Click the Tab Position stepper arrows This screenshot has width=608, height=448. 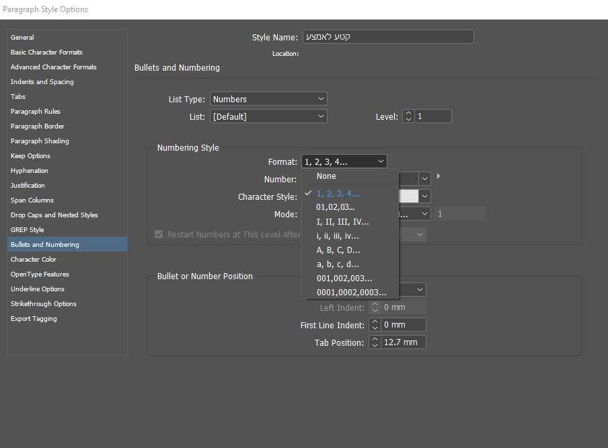[375, 342]
